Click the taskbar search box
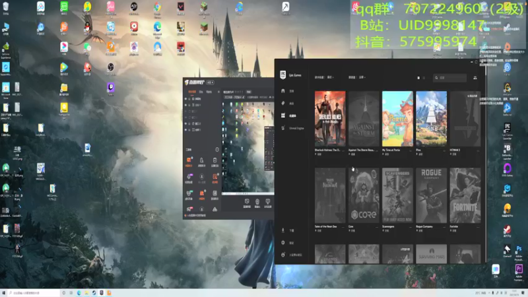Image resolution: width=528 pixels, height=297 pixels. coord(34,293)
